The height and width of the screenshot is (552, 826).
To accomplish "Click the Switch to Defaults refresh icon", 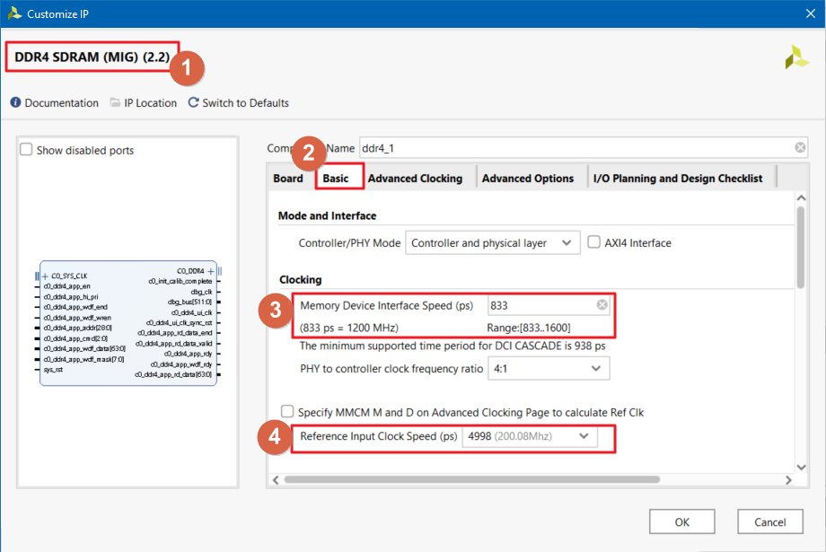I will point(193,102).
